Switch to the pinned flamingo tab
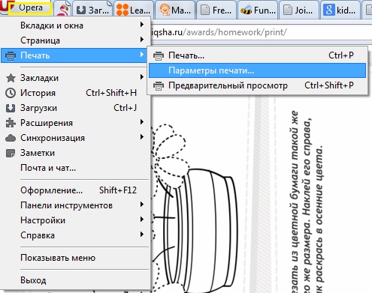This screenshot has width=372, height=293. point(62,10)
